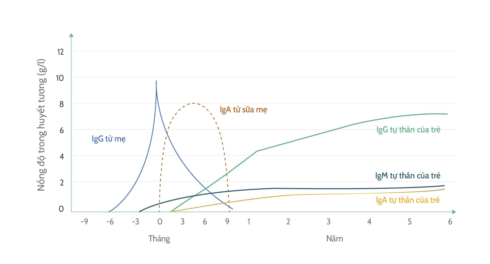Click the x-axis tick label -9
490x264 pixels.
84,222
